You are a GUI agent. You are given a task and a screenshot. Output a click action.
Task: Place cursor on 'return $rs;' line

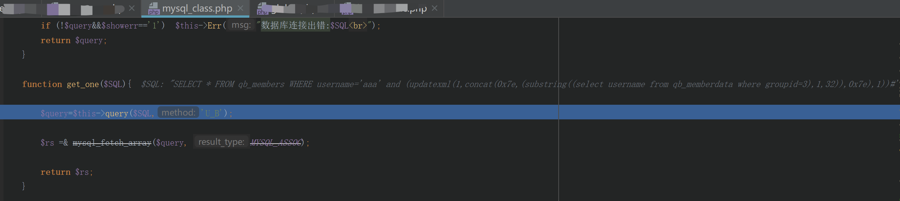pos(67,172)
